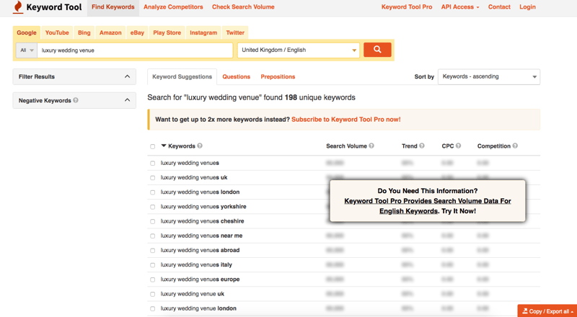Click the "luxury wedding venues cheshire" keyword
The image size is (577, 317).
202,221
